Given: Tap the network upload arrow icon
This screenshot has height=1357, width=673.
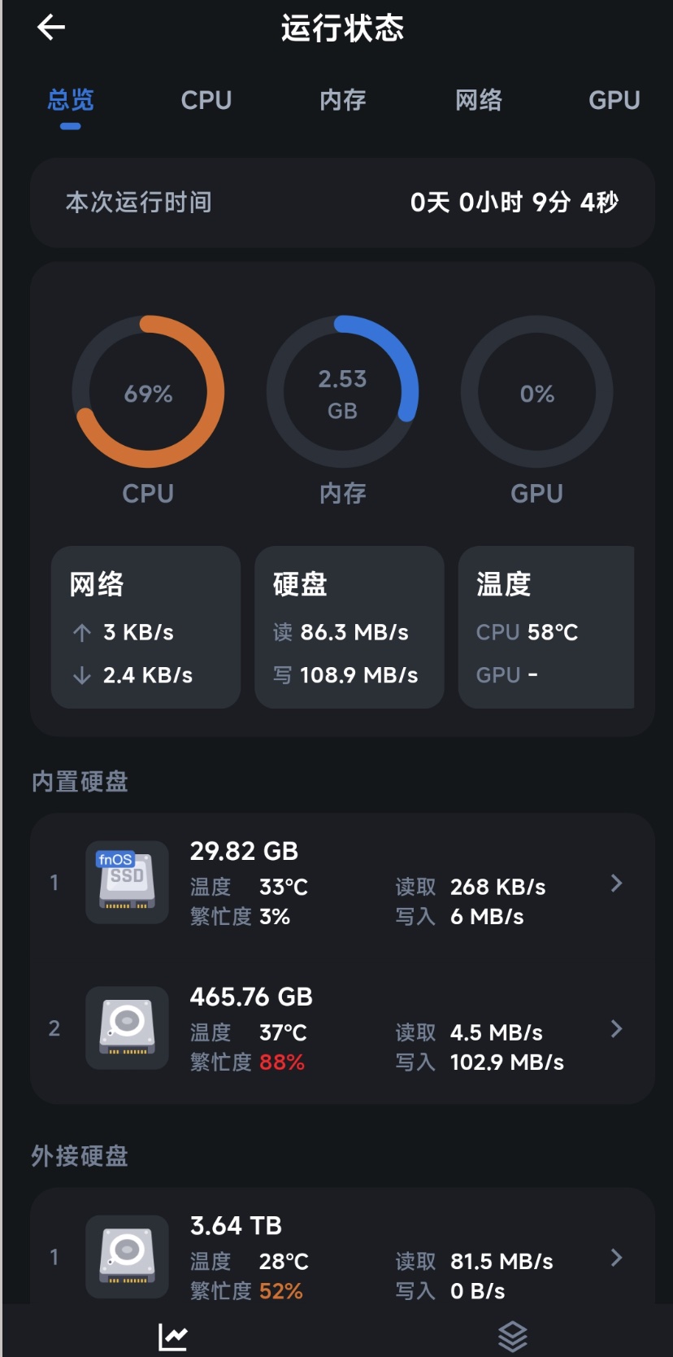Looking at the screenshot, I should click(x=81, y=632).
